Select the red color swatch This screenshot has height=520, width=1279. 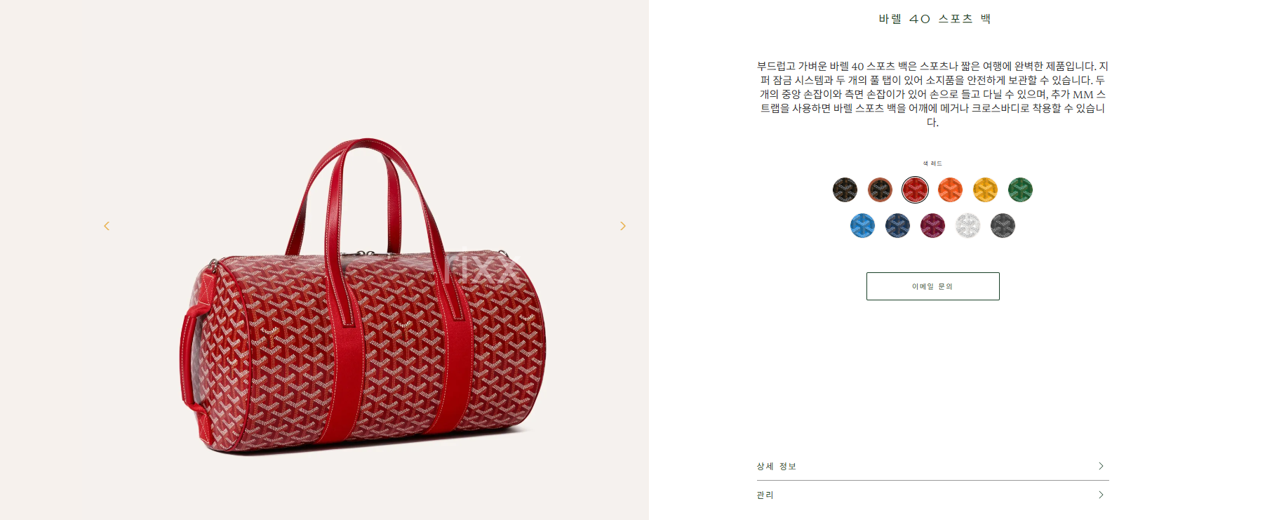click(x=915, y=189)
